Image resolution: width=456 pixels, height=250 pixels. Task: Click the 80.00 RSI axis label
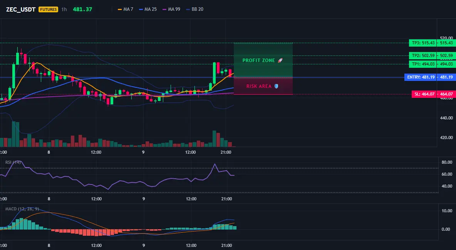(447, 162)
